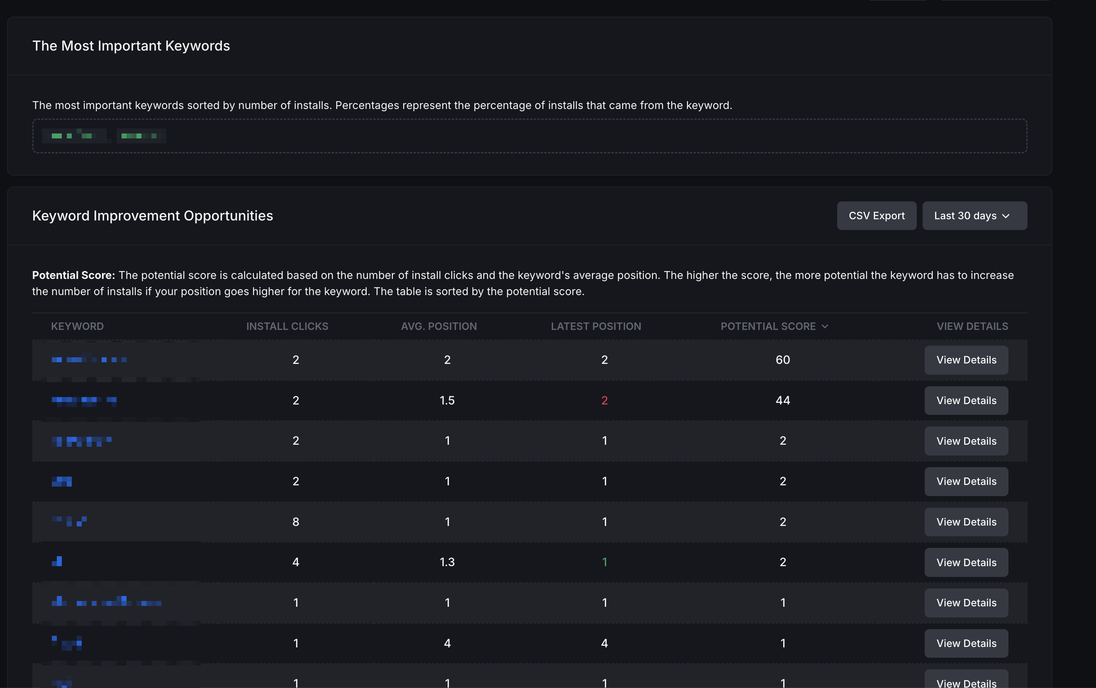Sort by Avg. Position column header
Viewport: 1096px width, 688px height.
click(439, 326)
